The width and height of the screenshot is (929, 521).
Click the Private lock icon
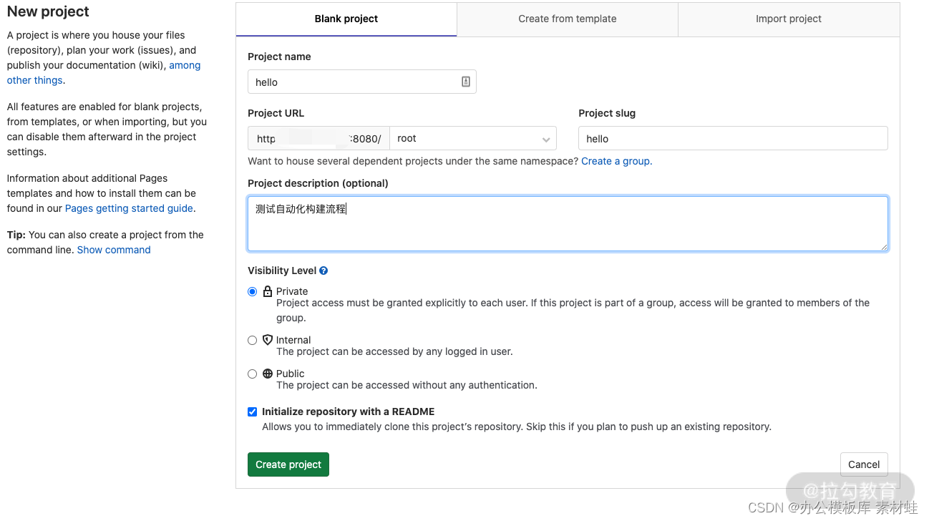pos(268,291)
